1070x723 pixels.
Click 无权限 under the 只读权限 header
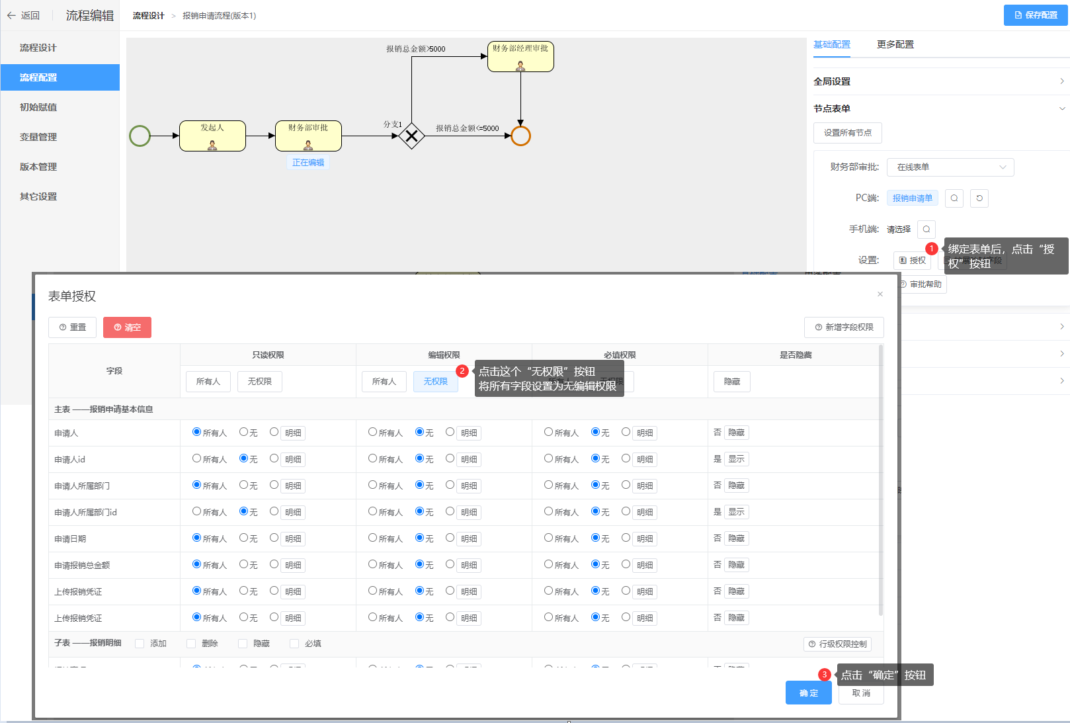click(x=260, y=382)
